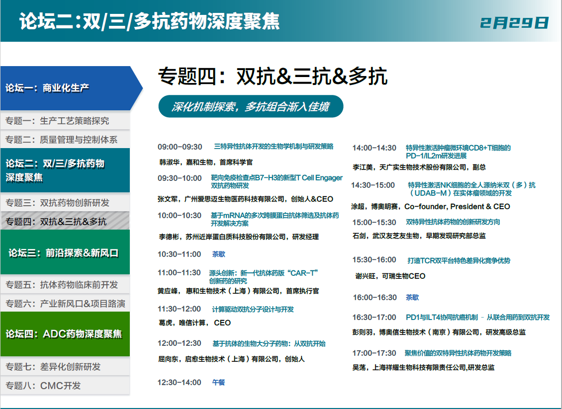Image resolution: width=562 pixels, height=409 pixels.
Task: Click the 2月29日 date in header
Action: click(x=514, y=23)
